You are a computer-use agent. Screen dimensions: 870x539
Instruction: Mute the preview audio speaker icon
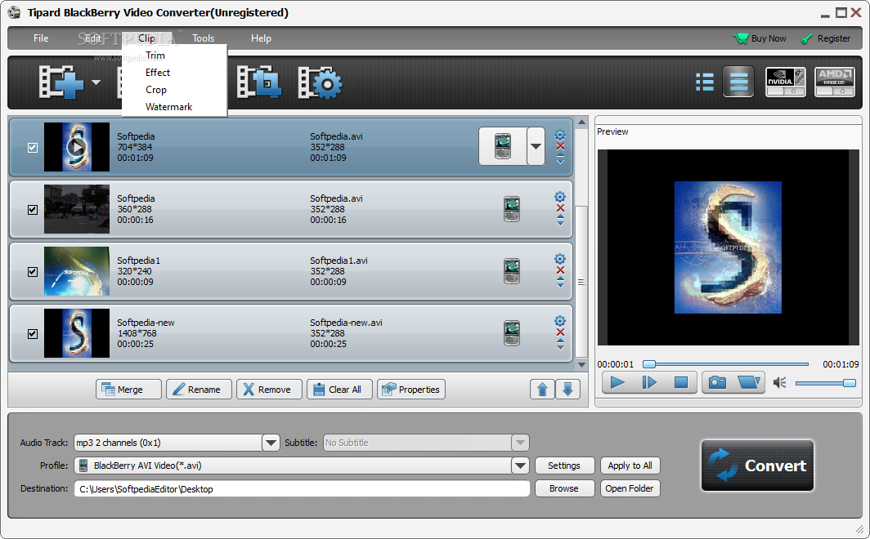[x=779, y=383]
